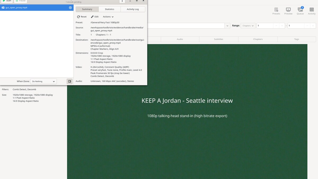Focus the range start chapter field
This screenshot has height=179, width=318.
[265, 26]
